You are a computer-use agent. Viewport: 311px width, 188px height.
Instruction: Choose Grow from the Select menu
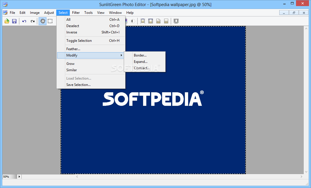coord(91,63)
